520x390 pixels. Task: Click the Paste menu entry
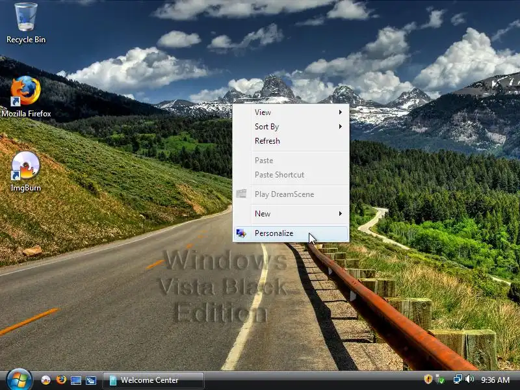point(291,161)
